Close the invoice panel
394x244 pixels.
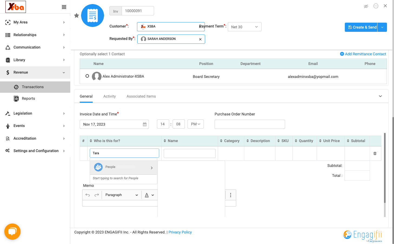(x=385, y=6)
